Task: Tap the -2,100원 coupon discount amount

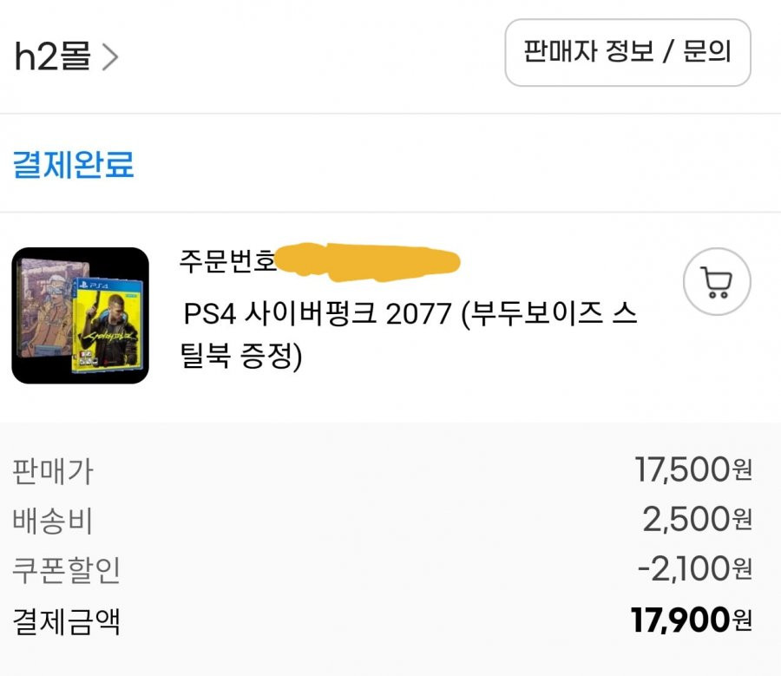Action: click(x=695, y=569)
